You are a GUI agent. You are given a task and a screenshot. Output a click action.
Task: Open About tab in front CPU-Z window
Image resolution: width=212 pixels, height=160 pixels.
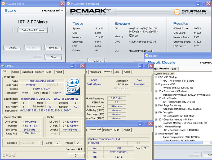59,72
